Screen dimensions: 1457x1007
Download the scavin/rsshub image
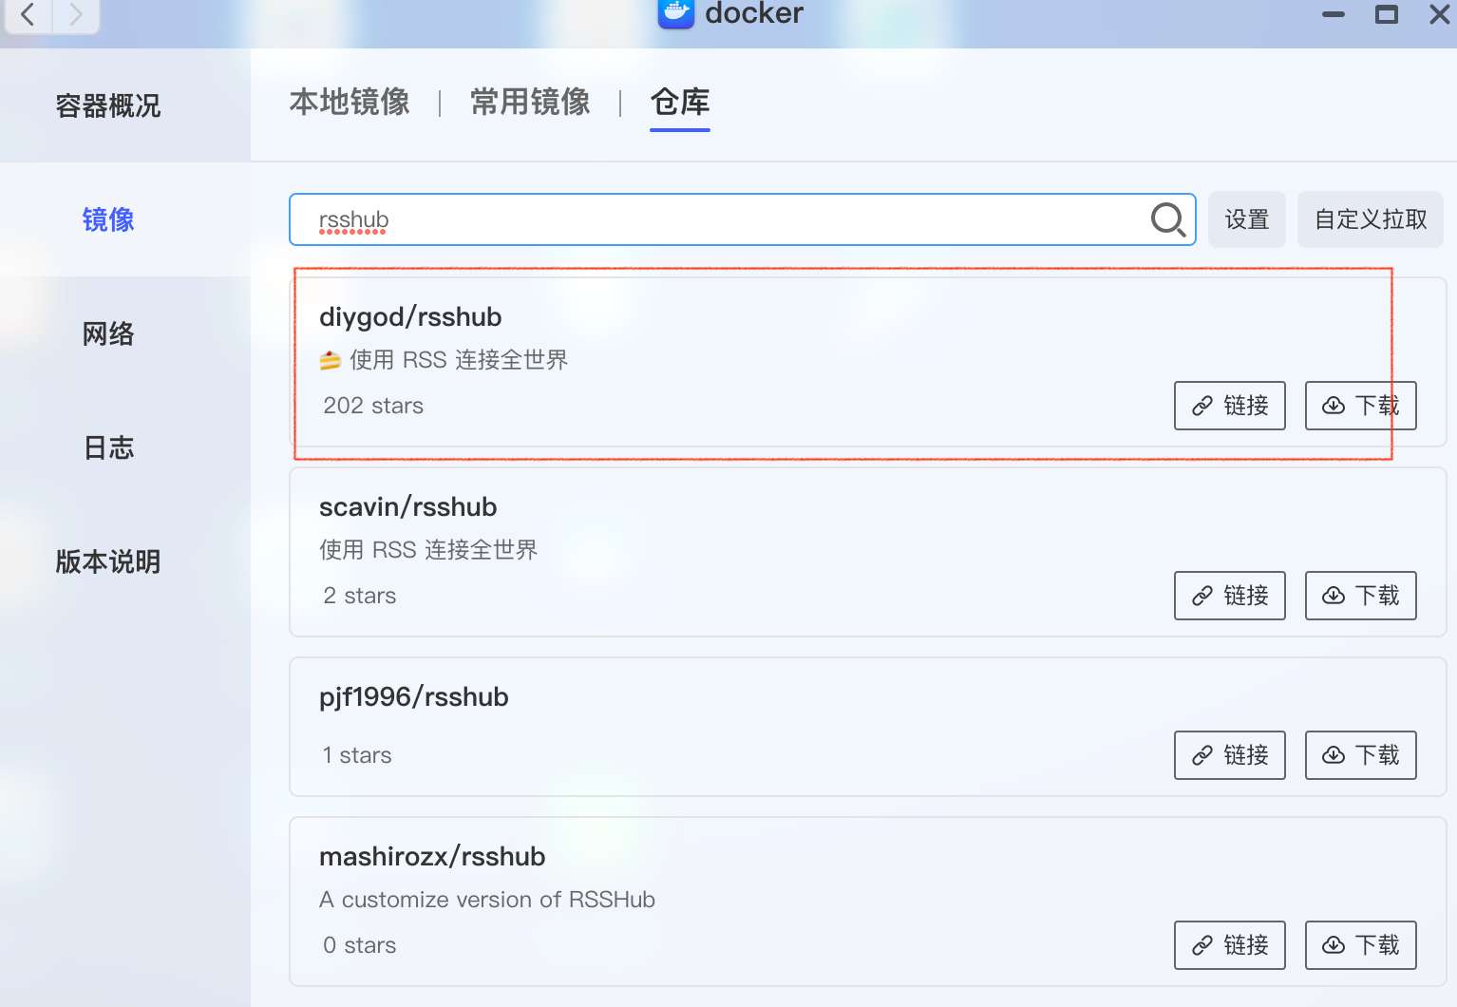(1360, 596)
